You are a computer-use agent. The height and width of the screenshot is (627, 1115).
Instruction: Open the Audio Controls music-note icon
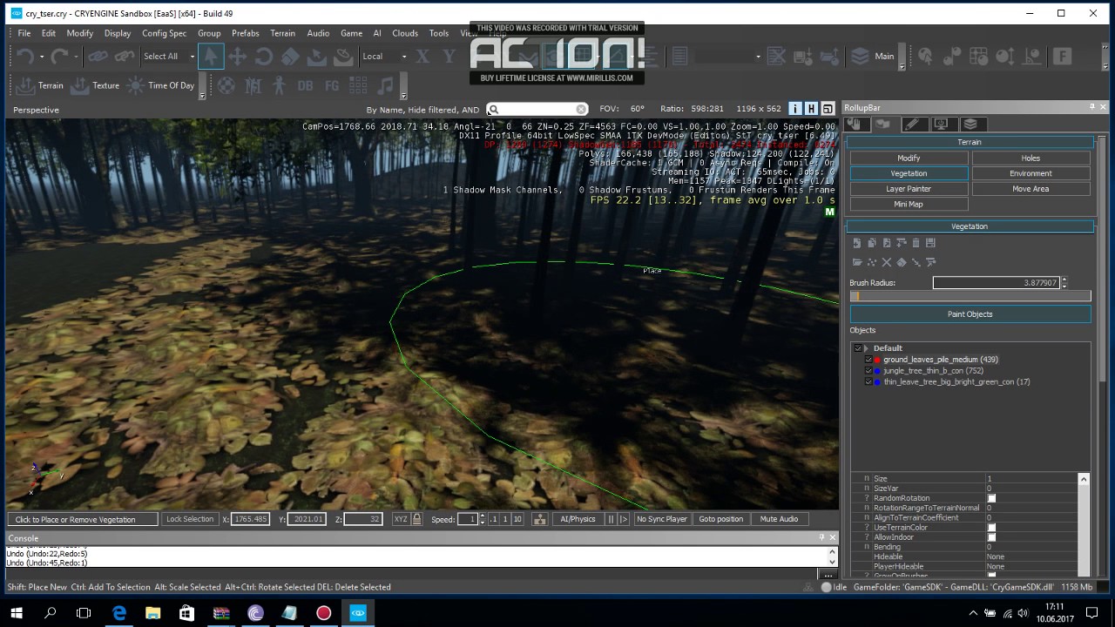[x=385, y=85]
